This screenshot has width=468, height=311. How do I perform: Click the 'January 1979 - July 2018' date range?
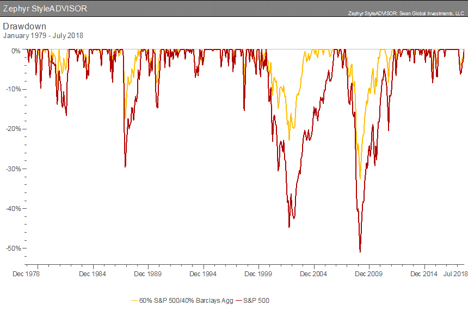click(43, 35)
